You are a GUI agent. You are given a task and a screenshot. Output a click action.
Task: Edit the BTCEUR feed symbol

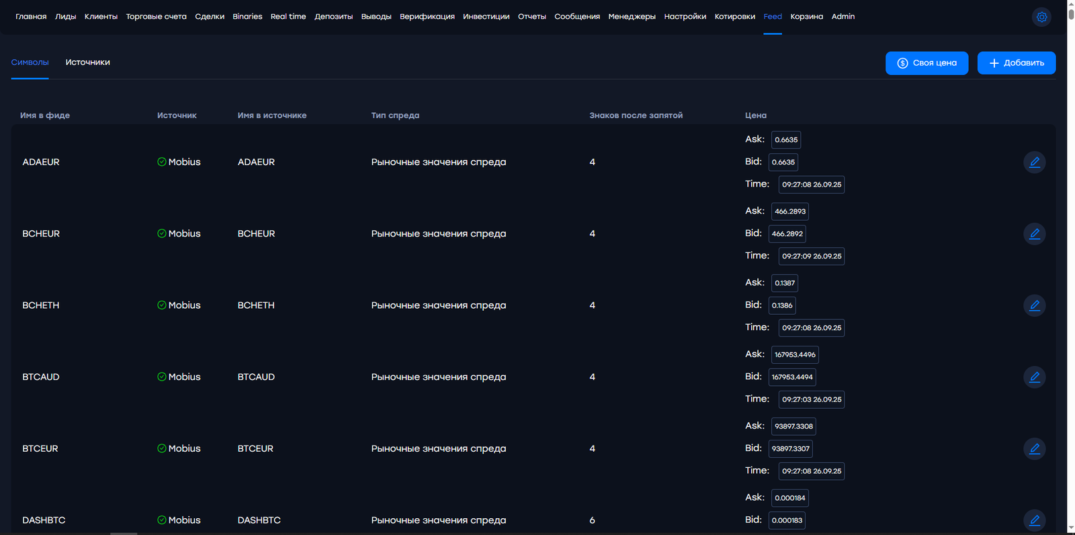pos(1034,448)
